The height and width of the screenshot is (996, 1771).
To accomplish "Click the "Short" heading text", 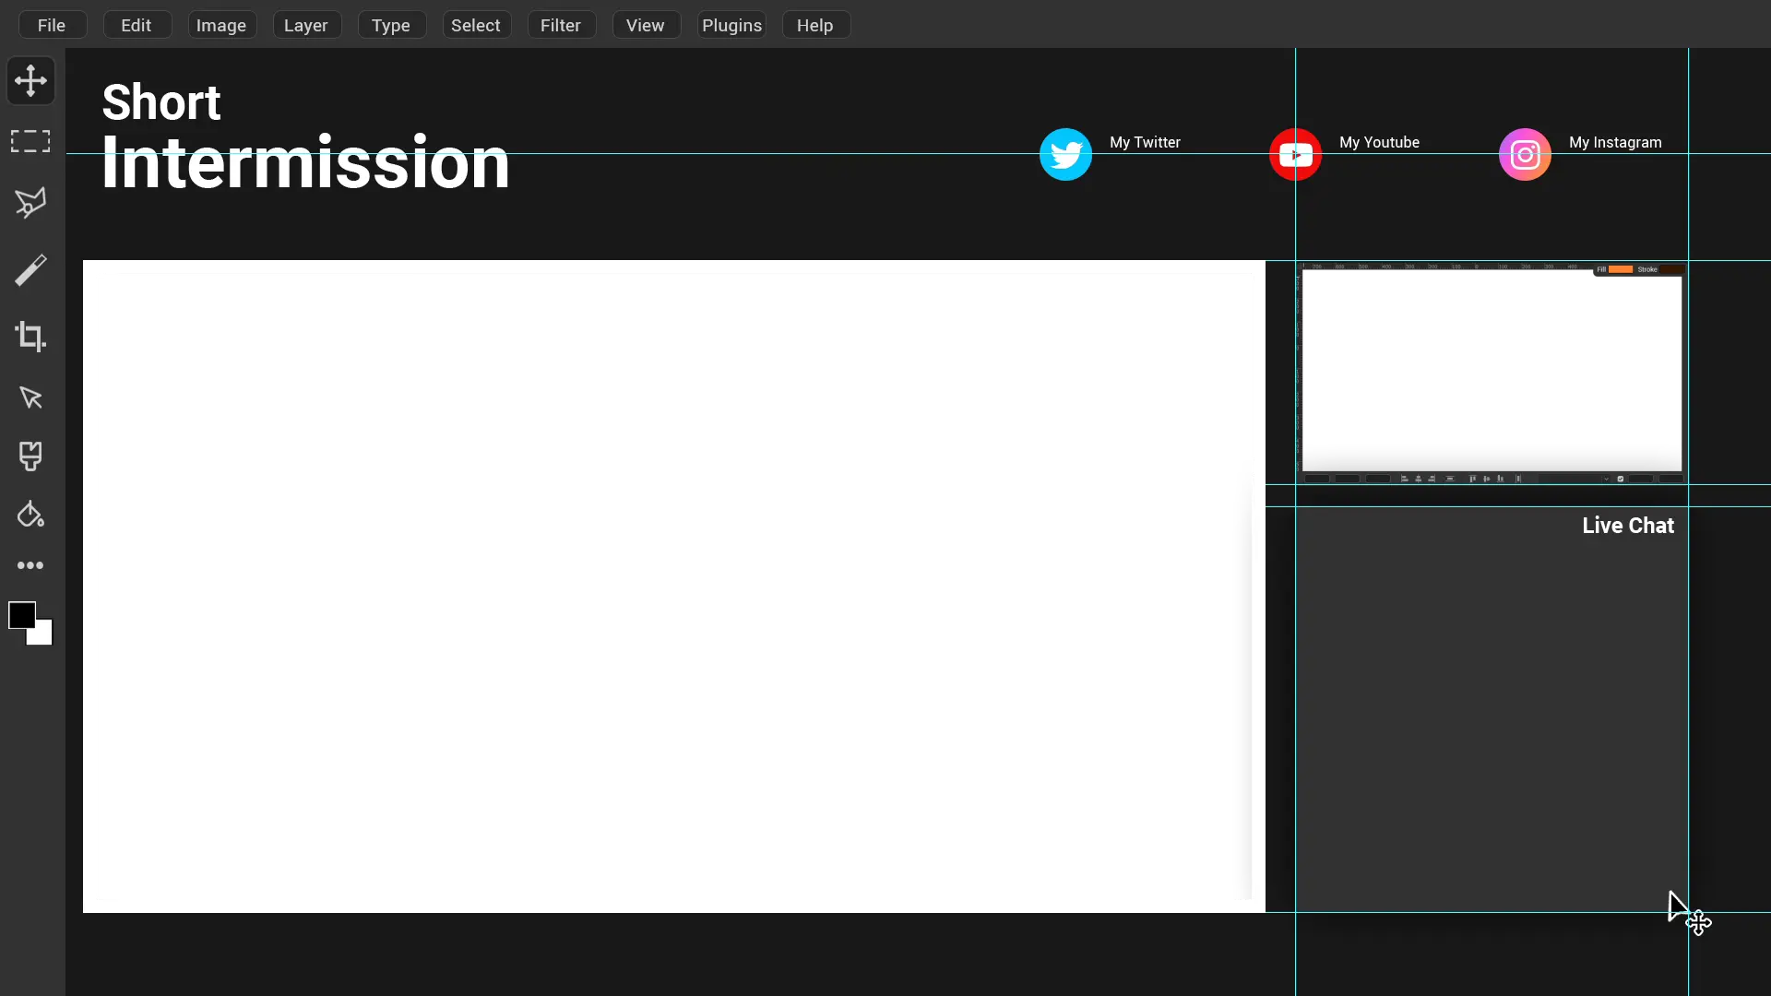I will pyautogui.click(x=161, y=101).
